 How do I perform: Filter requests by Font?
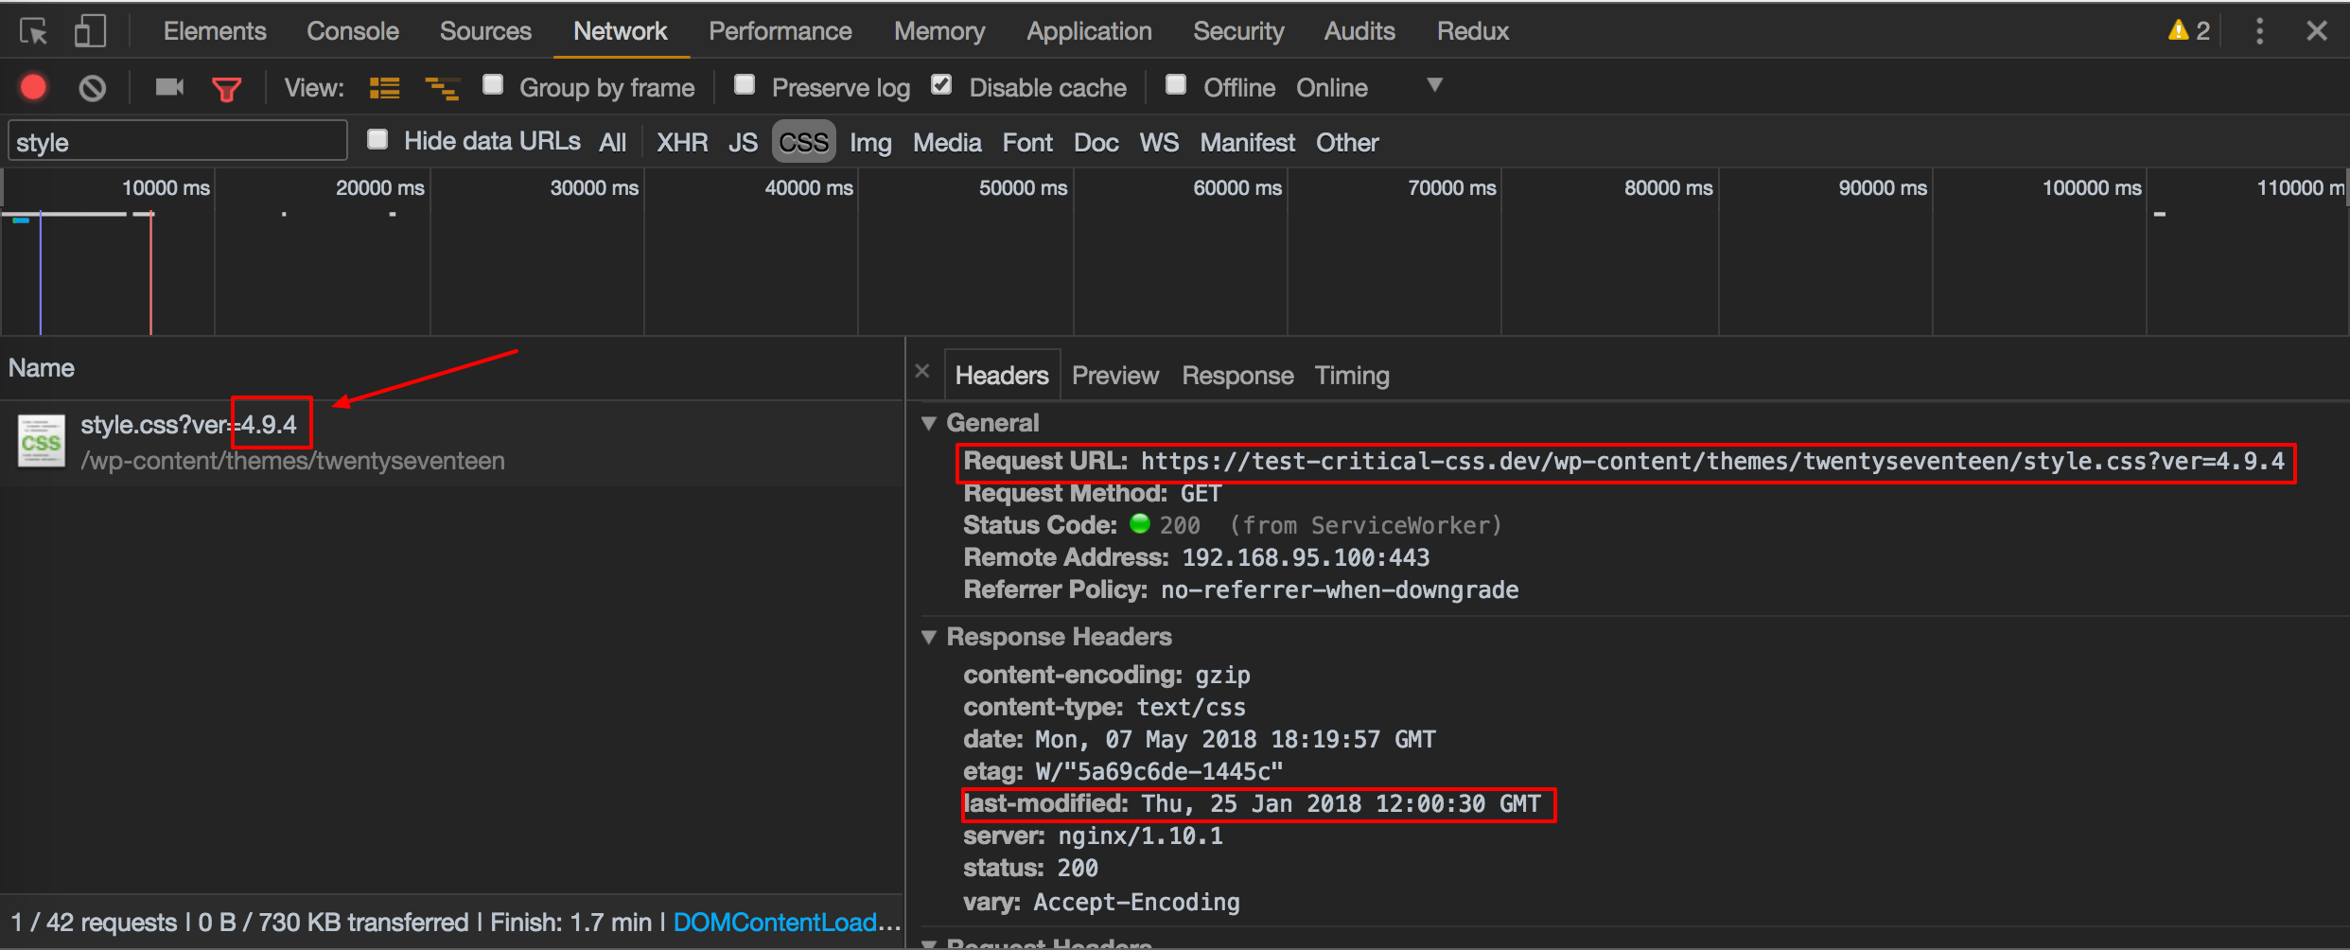tap(1027, 143)
